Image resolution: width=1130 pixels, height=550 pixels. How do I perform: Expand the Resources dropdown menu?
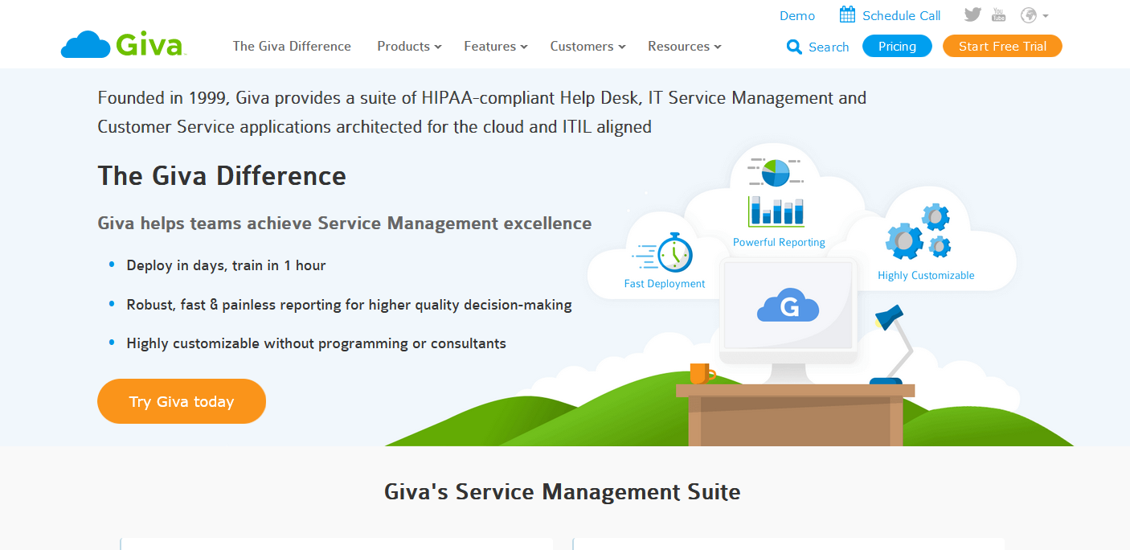tap(685, 47)
